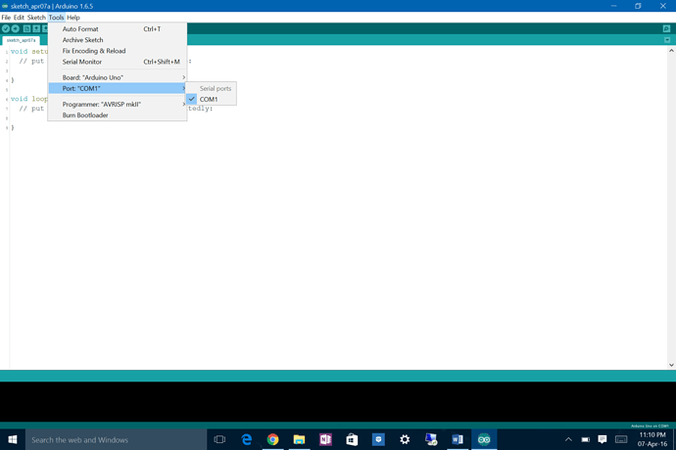The width and height of the screenshot is (676, 450).
Task: Select Fix Encoding & Reload
Action: pos(118,51)
